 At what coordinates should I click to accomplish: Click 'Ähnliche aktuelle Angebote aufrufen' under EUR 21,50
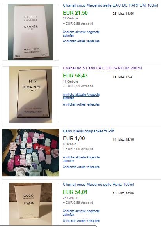(81, 33)
